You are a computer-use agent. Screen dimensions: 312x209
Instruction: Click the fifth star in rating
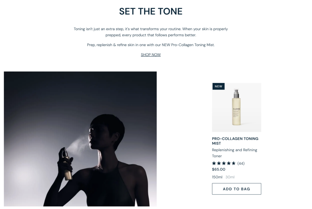point(234,163)
